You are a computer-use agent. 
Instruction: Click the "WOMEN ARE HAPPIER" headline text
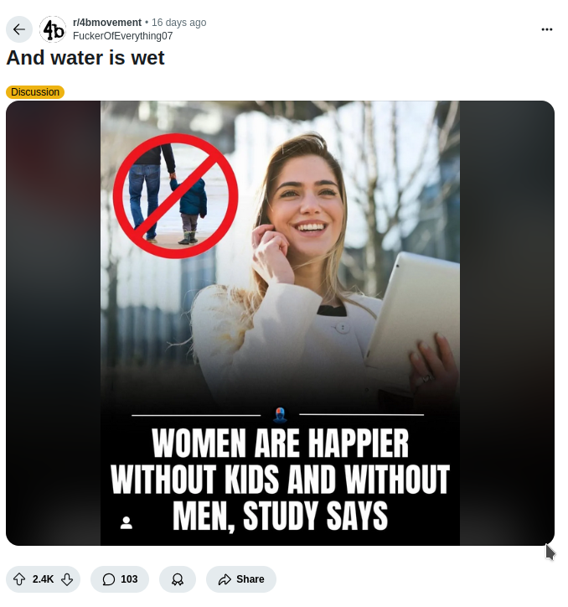coord(281,443)
